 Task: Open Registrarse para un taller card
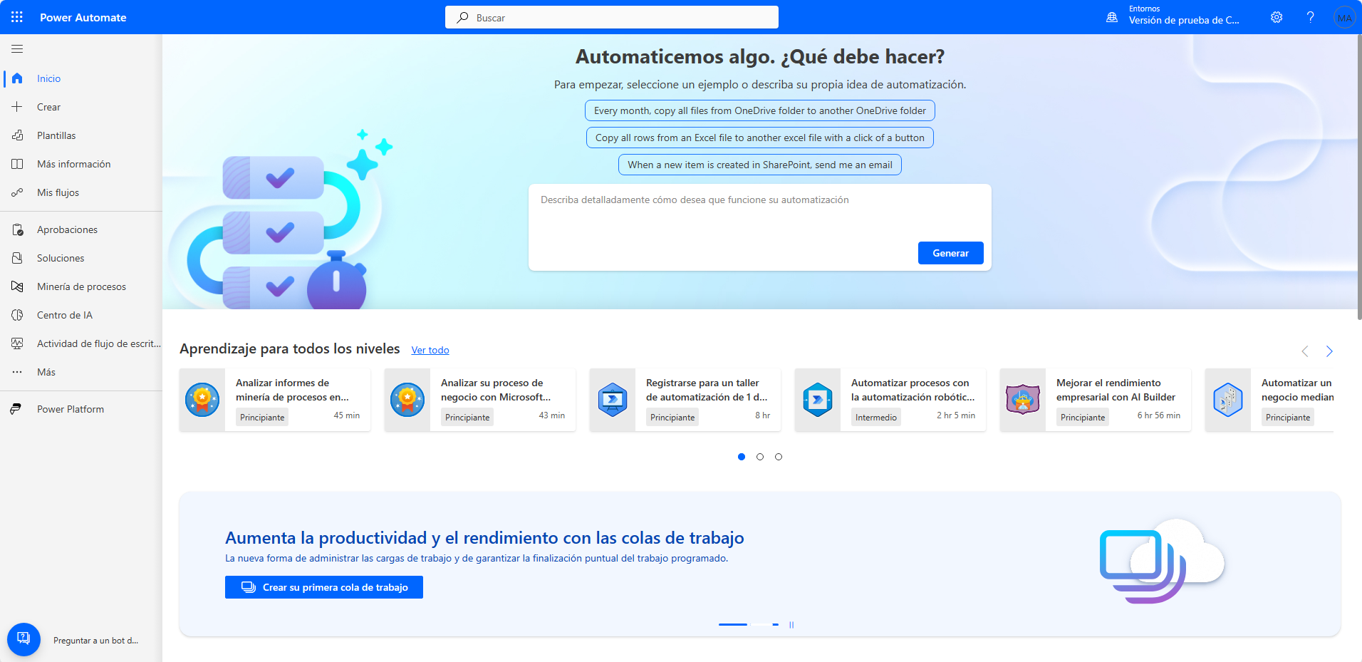pyautogui.click(x=685, y=400)
